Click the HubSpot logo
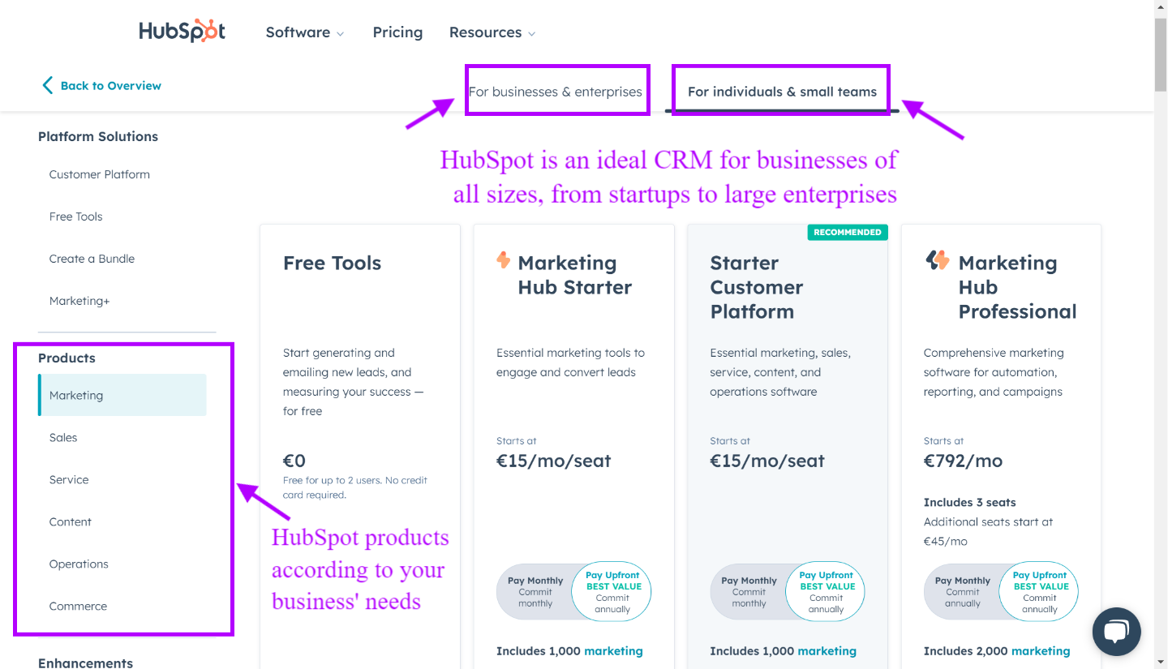1168x669 pixels. 182,31
